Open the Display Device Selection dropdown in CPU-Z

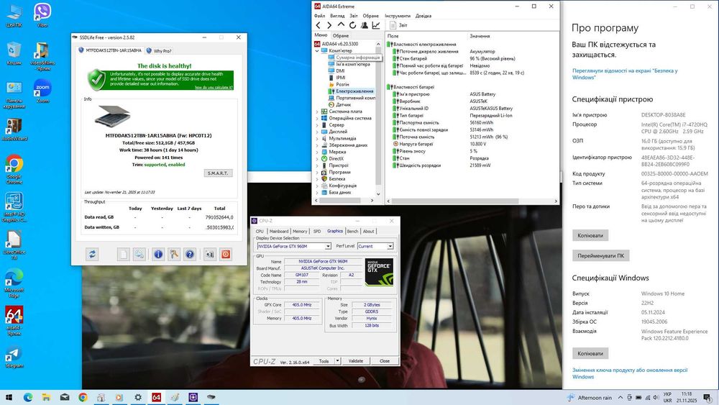coord(328,246)
